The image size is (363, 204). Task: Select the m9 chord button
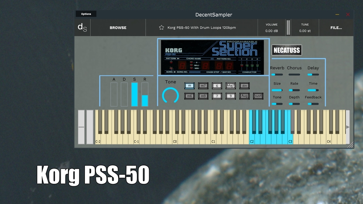203,96
